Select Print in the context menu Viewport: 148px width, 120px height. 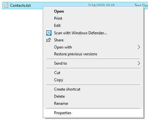pos(93,18)
